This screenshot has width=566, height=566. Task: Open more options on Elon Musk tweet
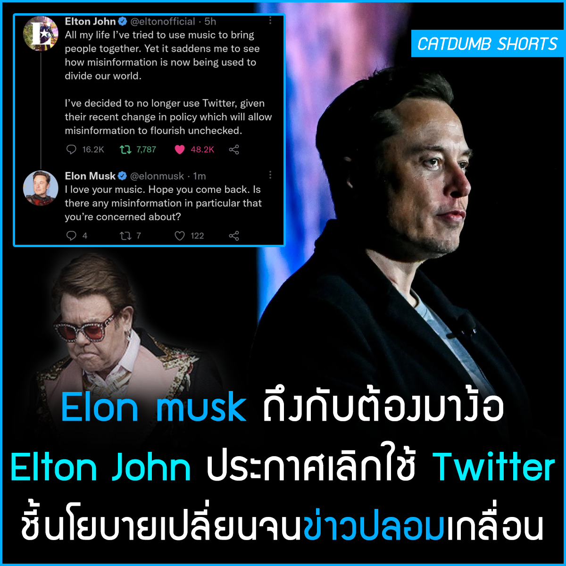270,175
